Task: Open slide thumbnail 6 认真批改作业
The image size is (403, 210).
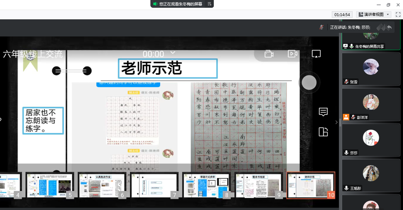Action: pyautogui.click(x=102, y=185)
